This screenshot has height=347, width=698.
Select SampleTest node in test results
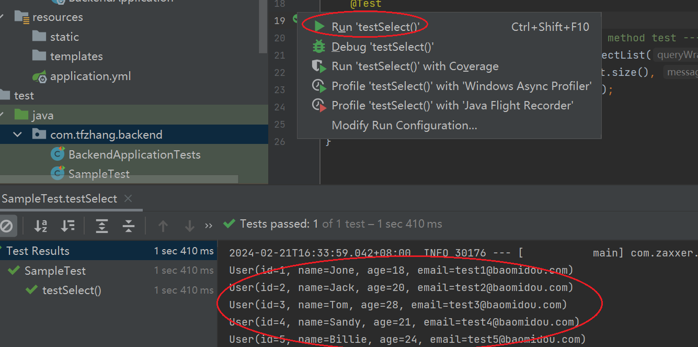point(108,271)
